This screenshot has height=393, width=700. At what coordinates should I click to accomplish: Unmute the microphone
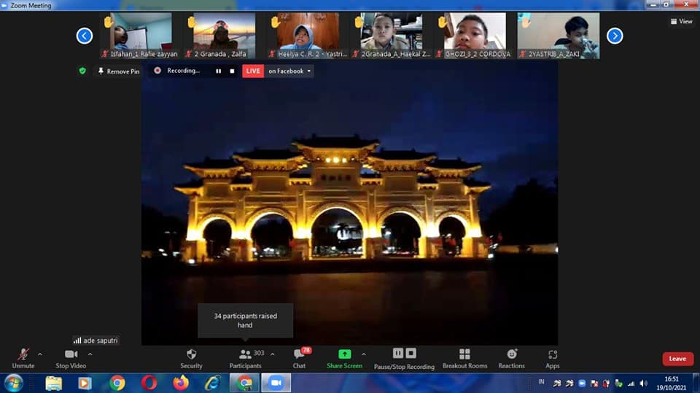pyautogui.click(x=23, y=359)
